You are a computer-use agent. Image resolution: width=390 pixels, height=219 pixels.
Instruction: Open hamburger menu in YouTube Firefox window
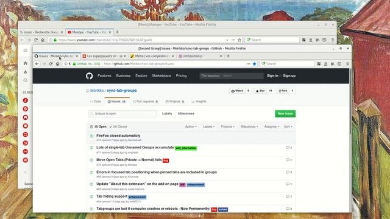[x=333, y=40]
